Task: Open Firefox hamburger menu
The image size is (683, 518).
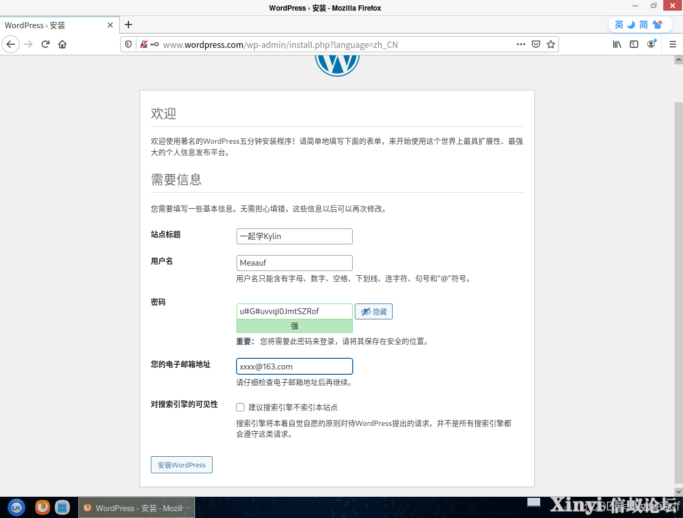Action: (x=672, y=44)
